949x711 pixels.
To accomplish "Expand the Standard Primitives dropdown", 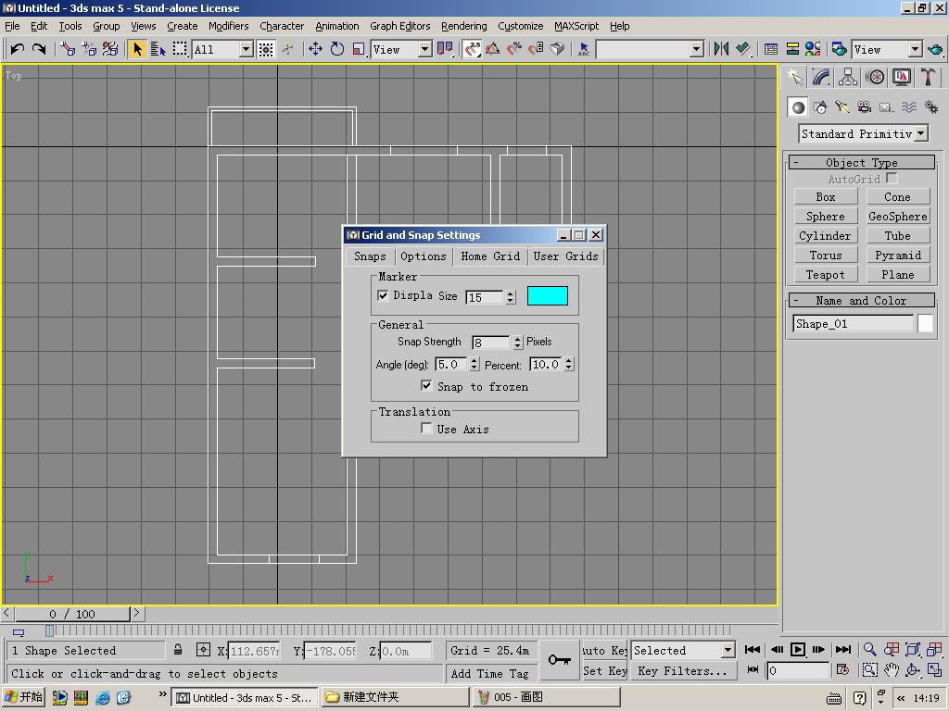I will (920, 133).
